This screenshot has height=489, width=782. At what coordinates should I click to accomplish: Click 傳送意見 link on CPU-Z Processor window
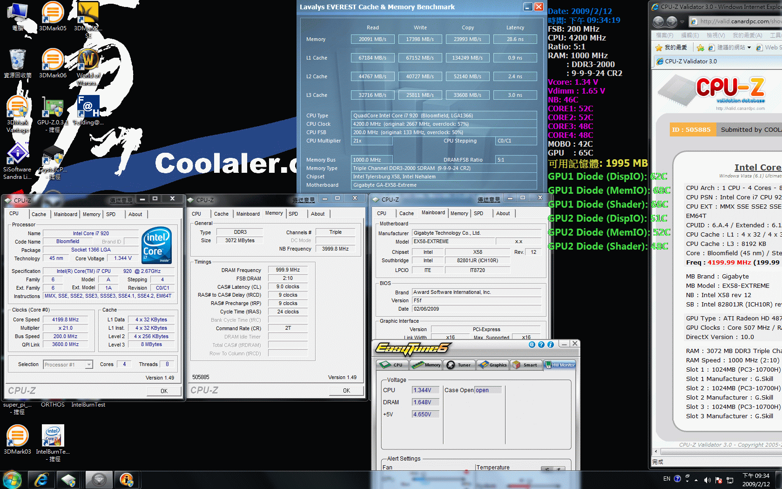coord(121,200)
